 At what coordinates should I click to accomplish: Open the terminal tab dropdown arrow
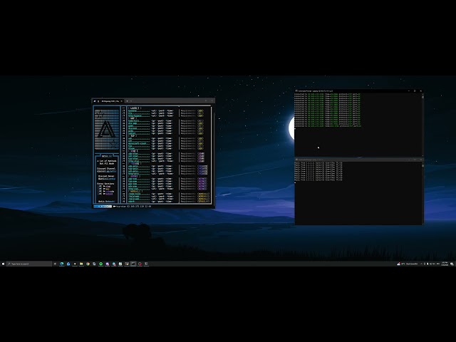pyautogui.click(x=131, y=101)
